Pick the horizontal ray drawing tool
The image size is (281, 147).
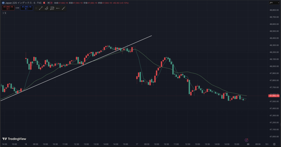(58, 8)
